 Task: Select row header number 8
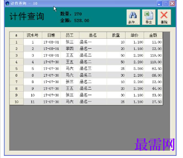point(16,88)
